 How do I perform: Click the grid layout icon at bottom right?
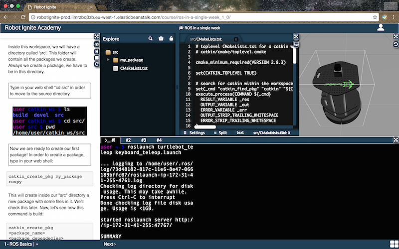pyautogui.click(x=394, y=244)
